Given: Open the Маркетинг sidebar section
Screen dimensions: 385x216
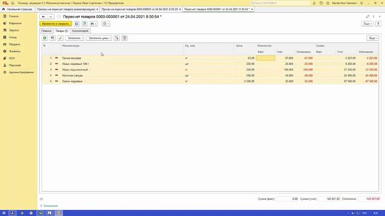Looking at the screenshot, I should 15,23.
